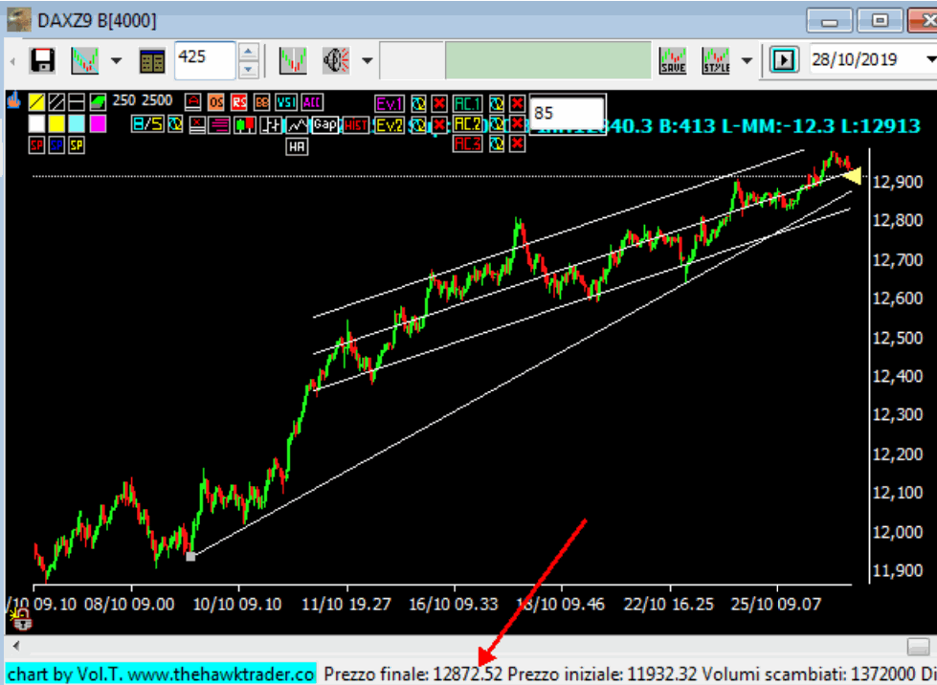Toggle the orange OS oscillator button

216,102
